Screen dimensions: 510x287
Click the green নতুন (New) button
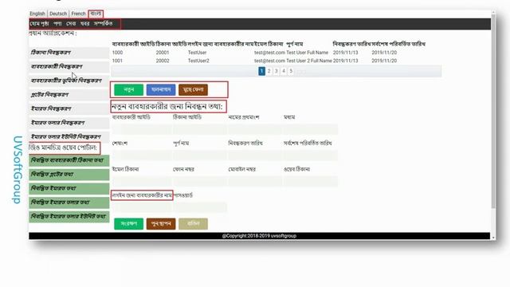coord(129,90)
